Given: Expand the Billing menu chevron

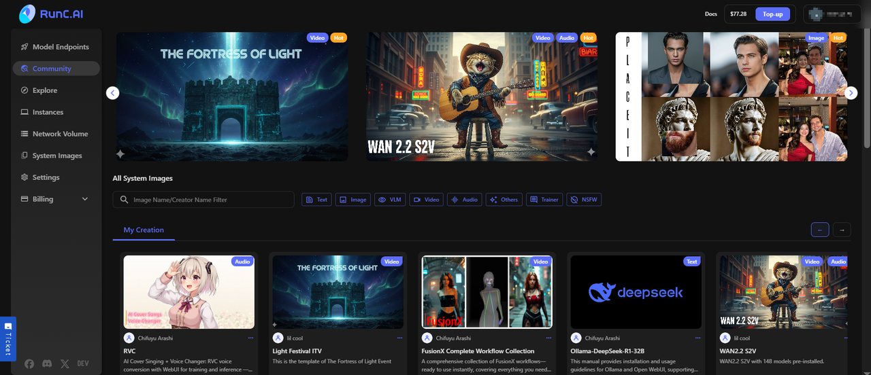Looking at the screenshot, I should (x=85, y=199).
